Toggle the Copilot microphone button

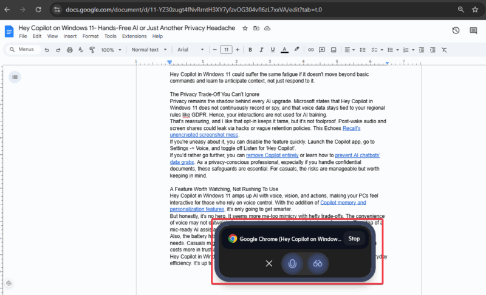[292, 263]
